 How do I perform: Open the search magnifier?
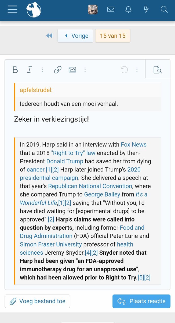tap(164, 10)
